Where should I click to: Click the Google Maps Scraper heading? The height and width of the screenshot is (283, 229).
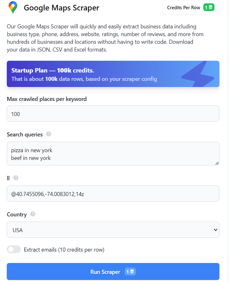pos(61,7)
